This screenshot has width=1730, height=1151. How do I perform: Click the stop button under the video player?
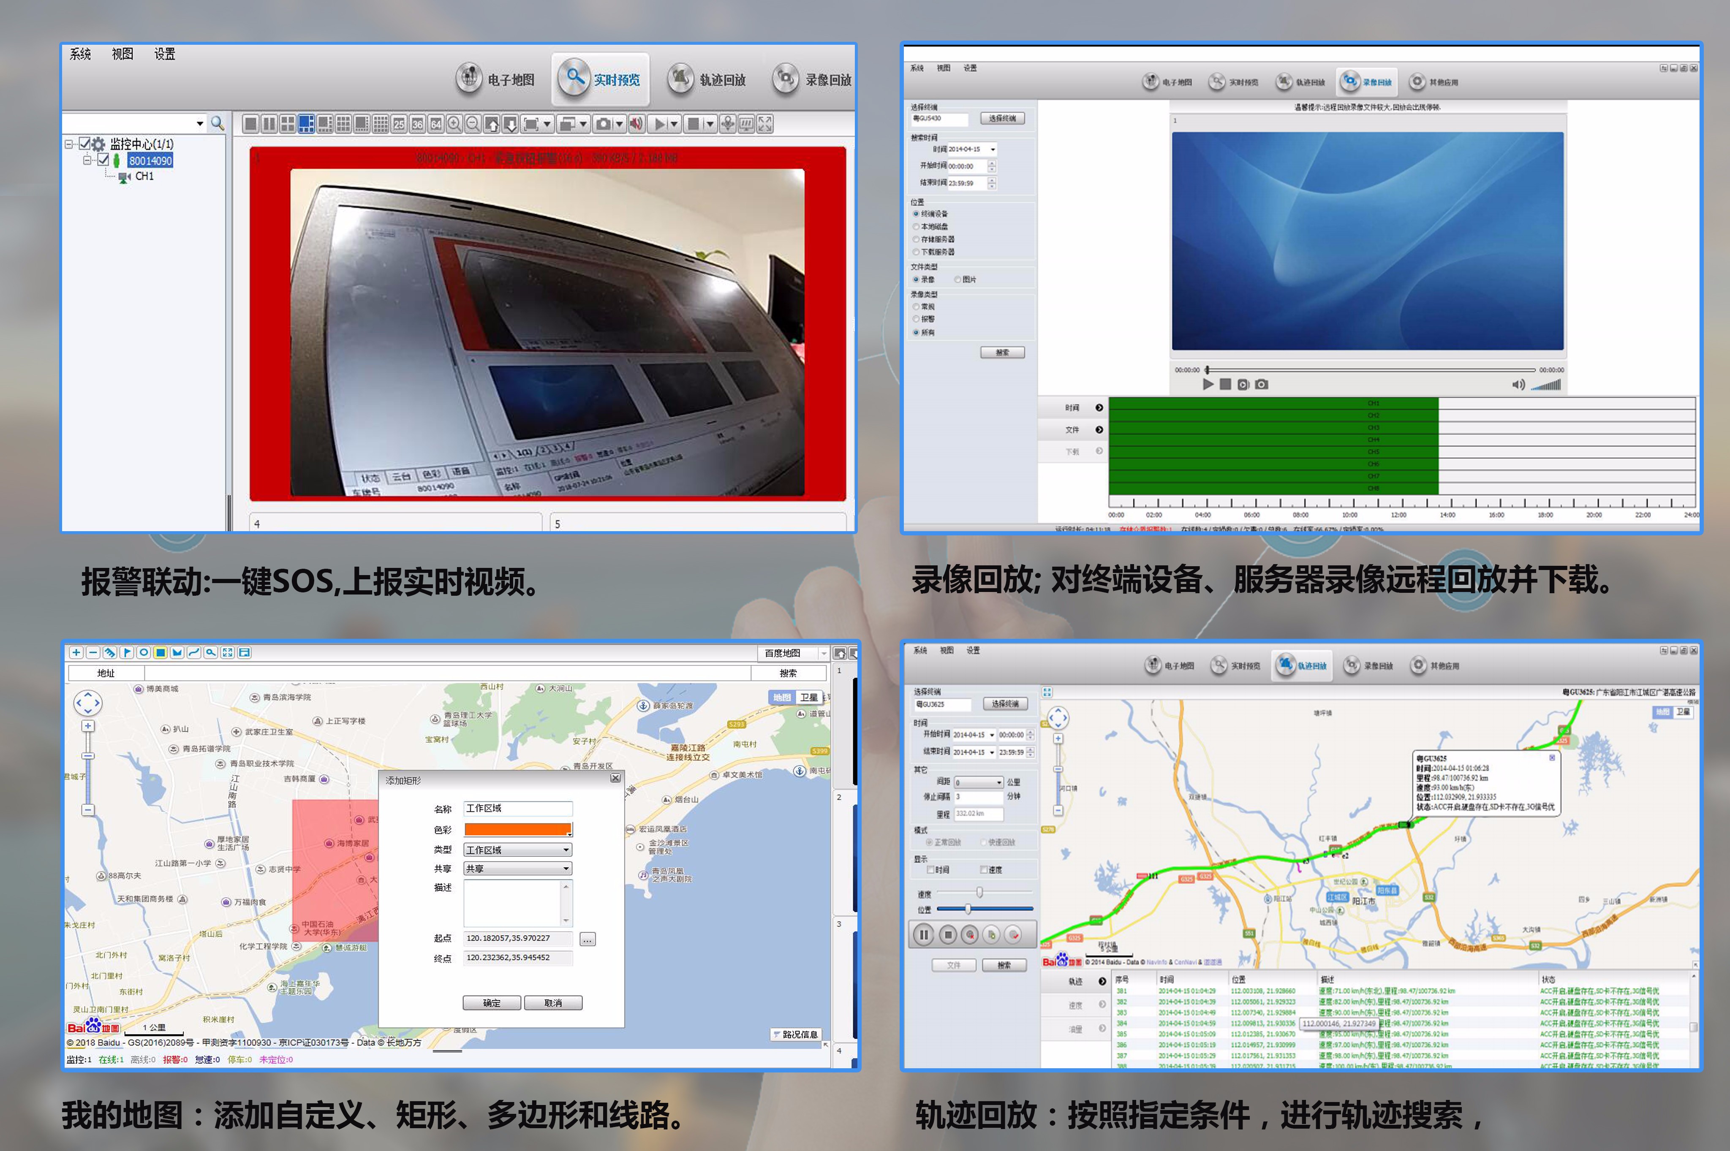click(1225, 384)
